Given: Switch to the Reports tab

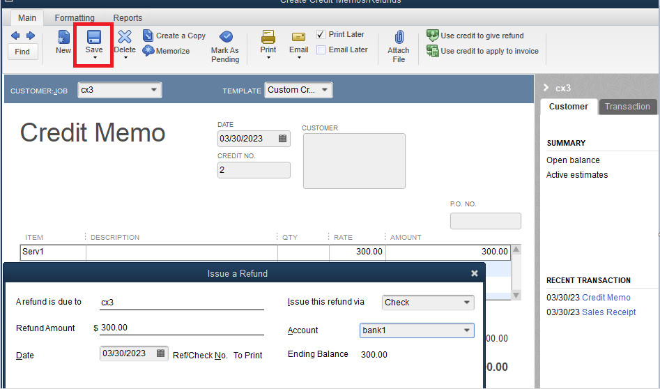Looking at the screenshot, I should (x=128, y=17).
